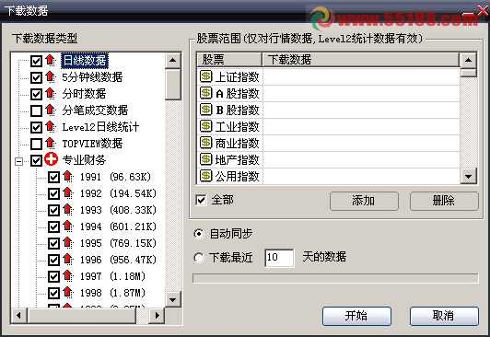The image size is (490, 337).
Task: Click the red arrow icon beside 1991 entry
Action: click(67, 177)
